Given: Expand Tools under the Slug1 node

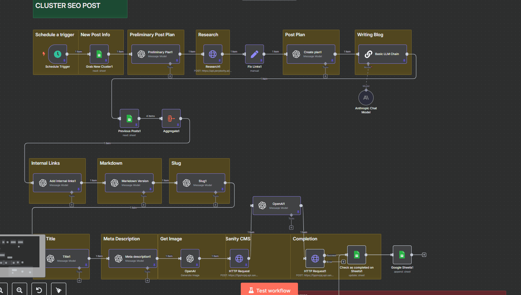Looking at the screenshot, I should coord(215,205).
